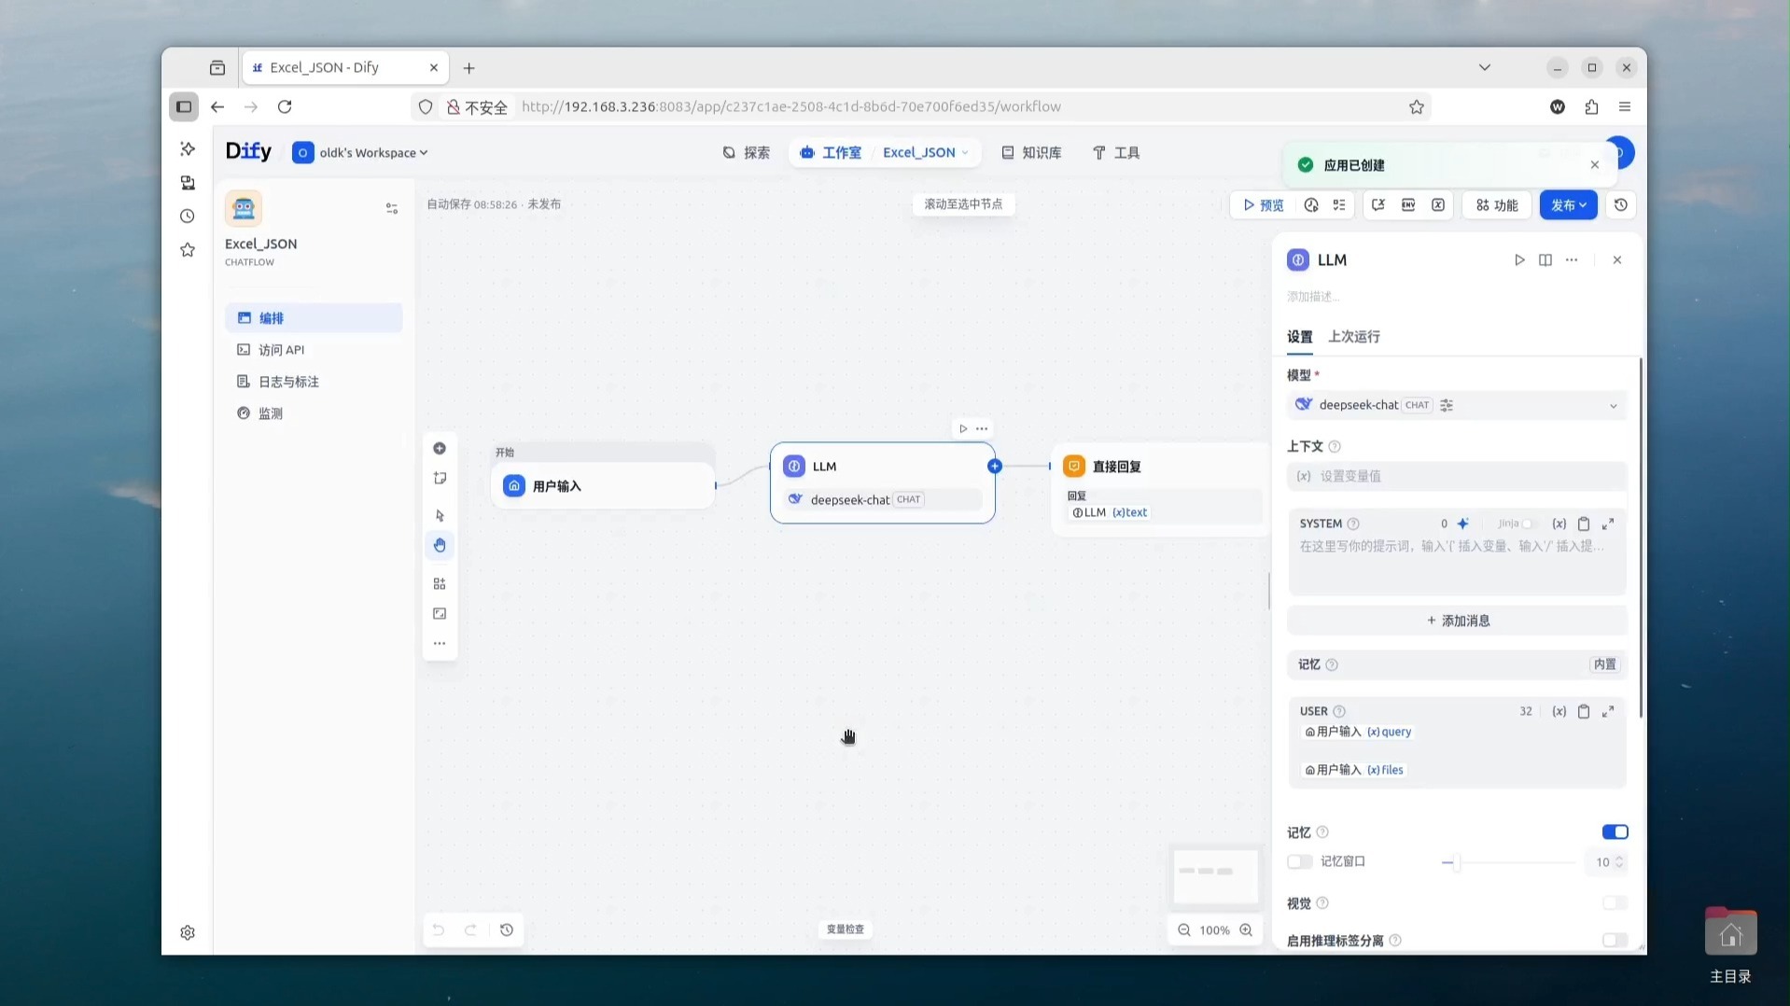
Task: Open version history icon next to 发布
Action: pos(1621,205)
